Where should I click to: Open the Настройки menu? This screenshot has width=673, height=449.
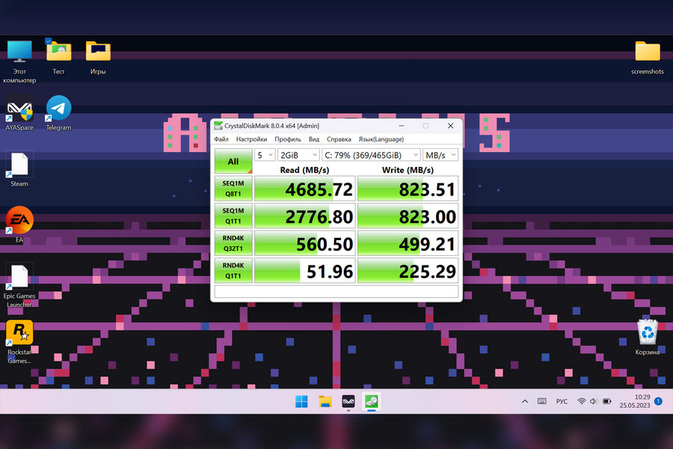[x=251, y=139]
